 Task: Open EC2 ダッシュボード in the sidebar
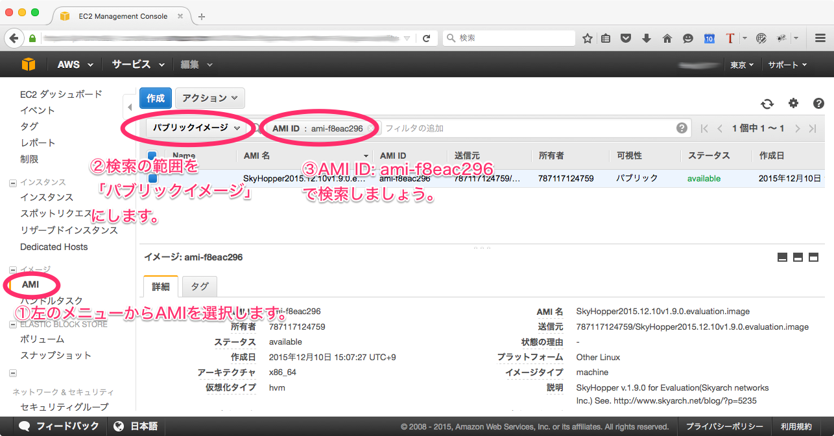tap(61, 94)
